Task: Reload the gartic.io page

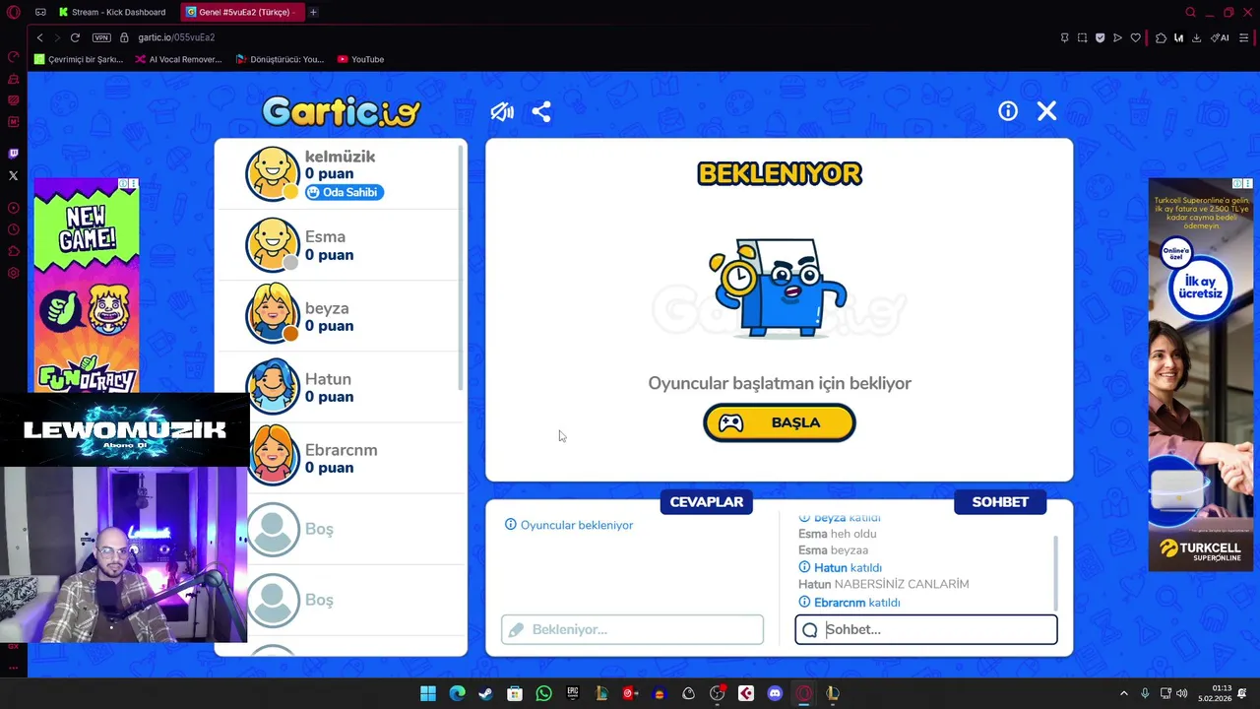Action: click(x=75, y=37)
